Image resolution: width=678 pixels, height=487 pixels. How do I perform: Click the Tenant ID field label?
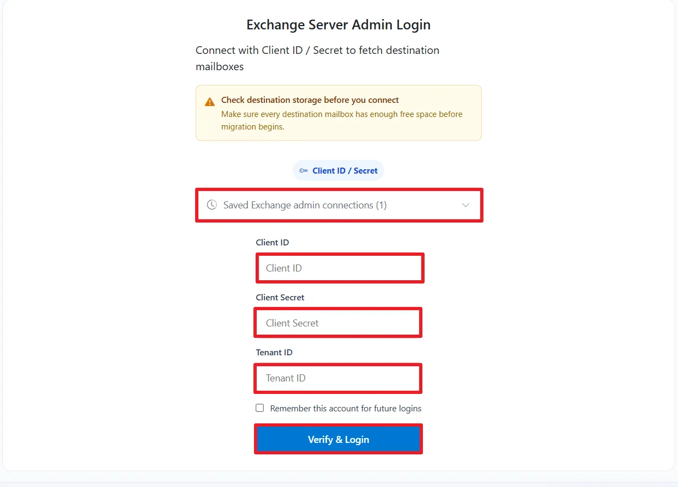coord(274,353)
